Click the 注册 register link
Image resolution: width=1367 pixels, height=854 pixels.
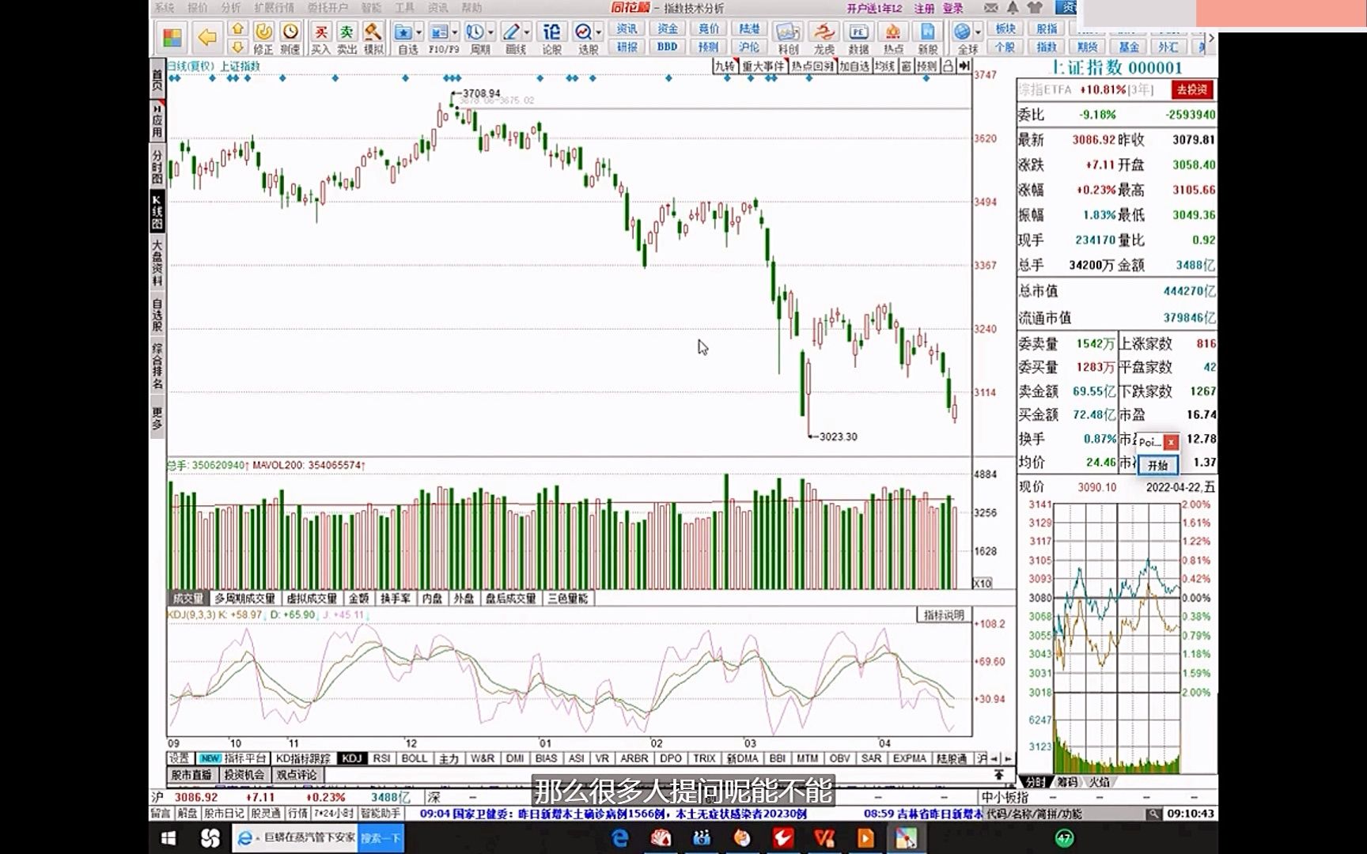click(x=924, y=9)
